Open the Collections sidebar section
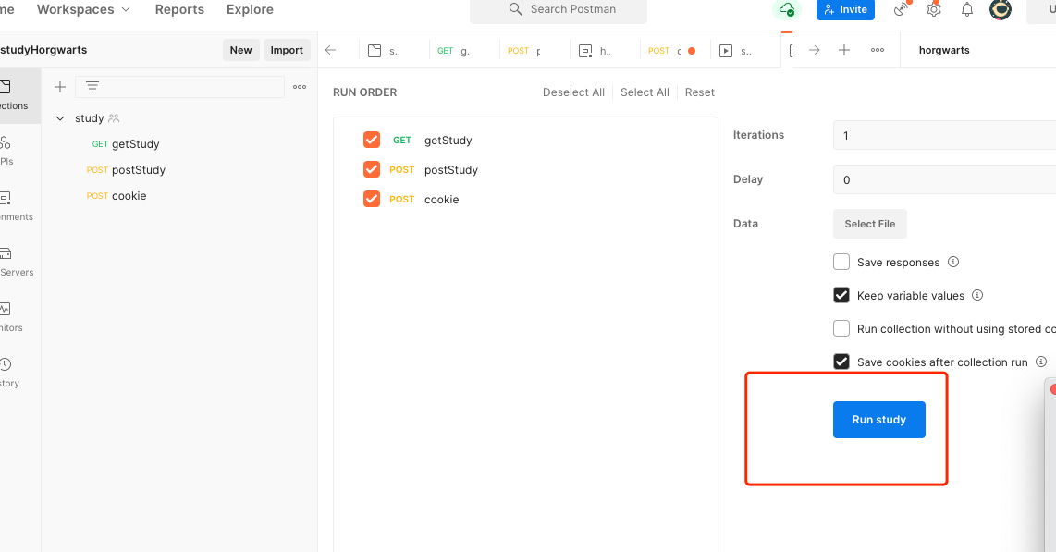The width and height of the screenshot is (1056, 552). [14, 95]
